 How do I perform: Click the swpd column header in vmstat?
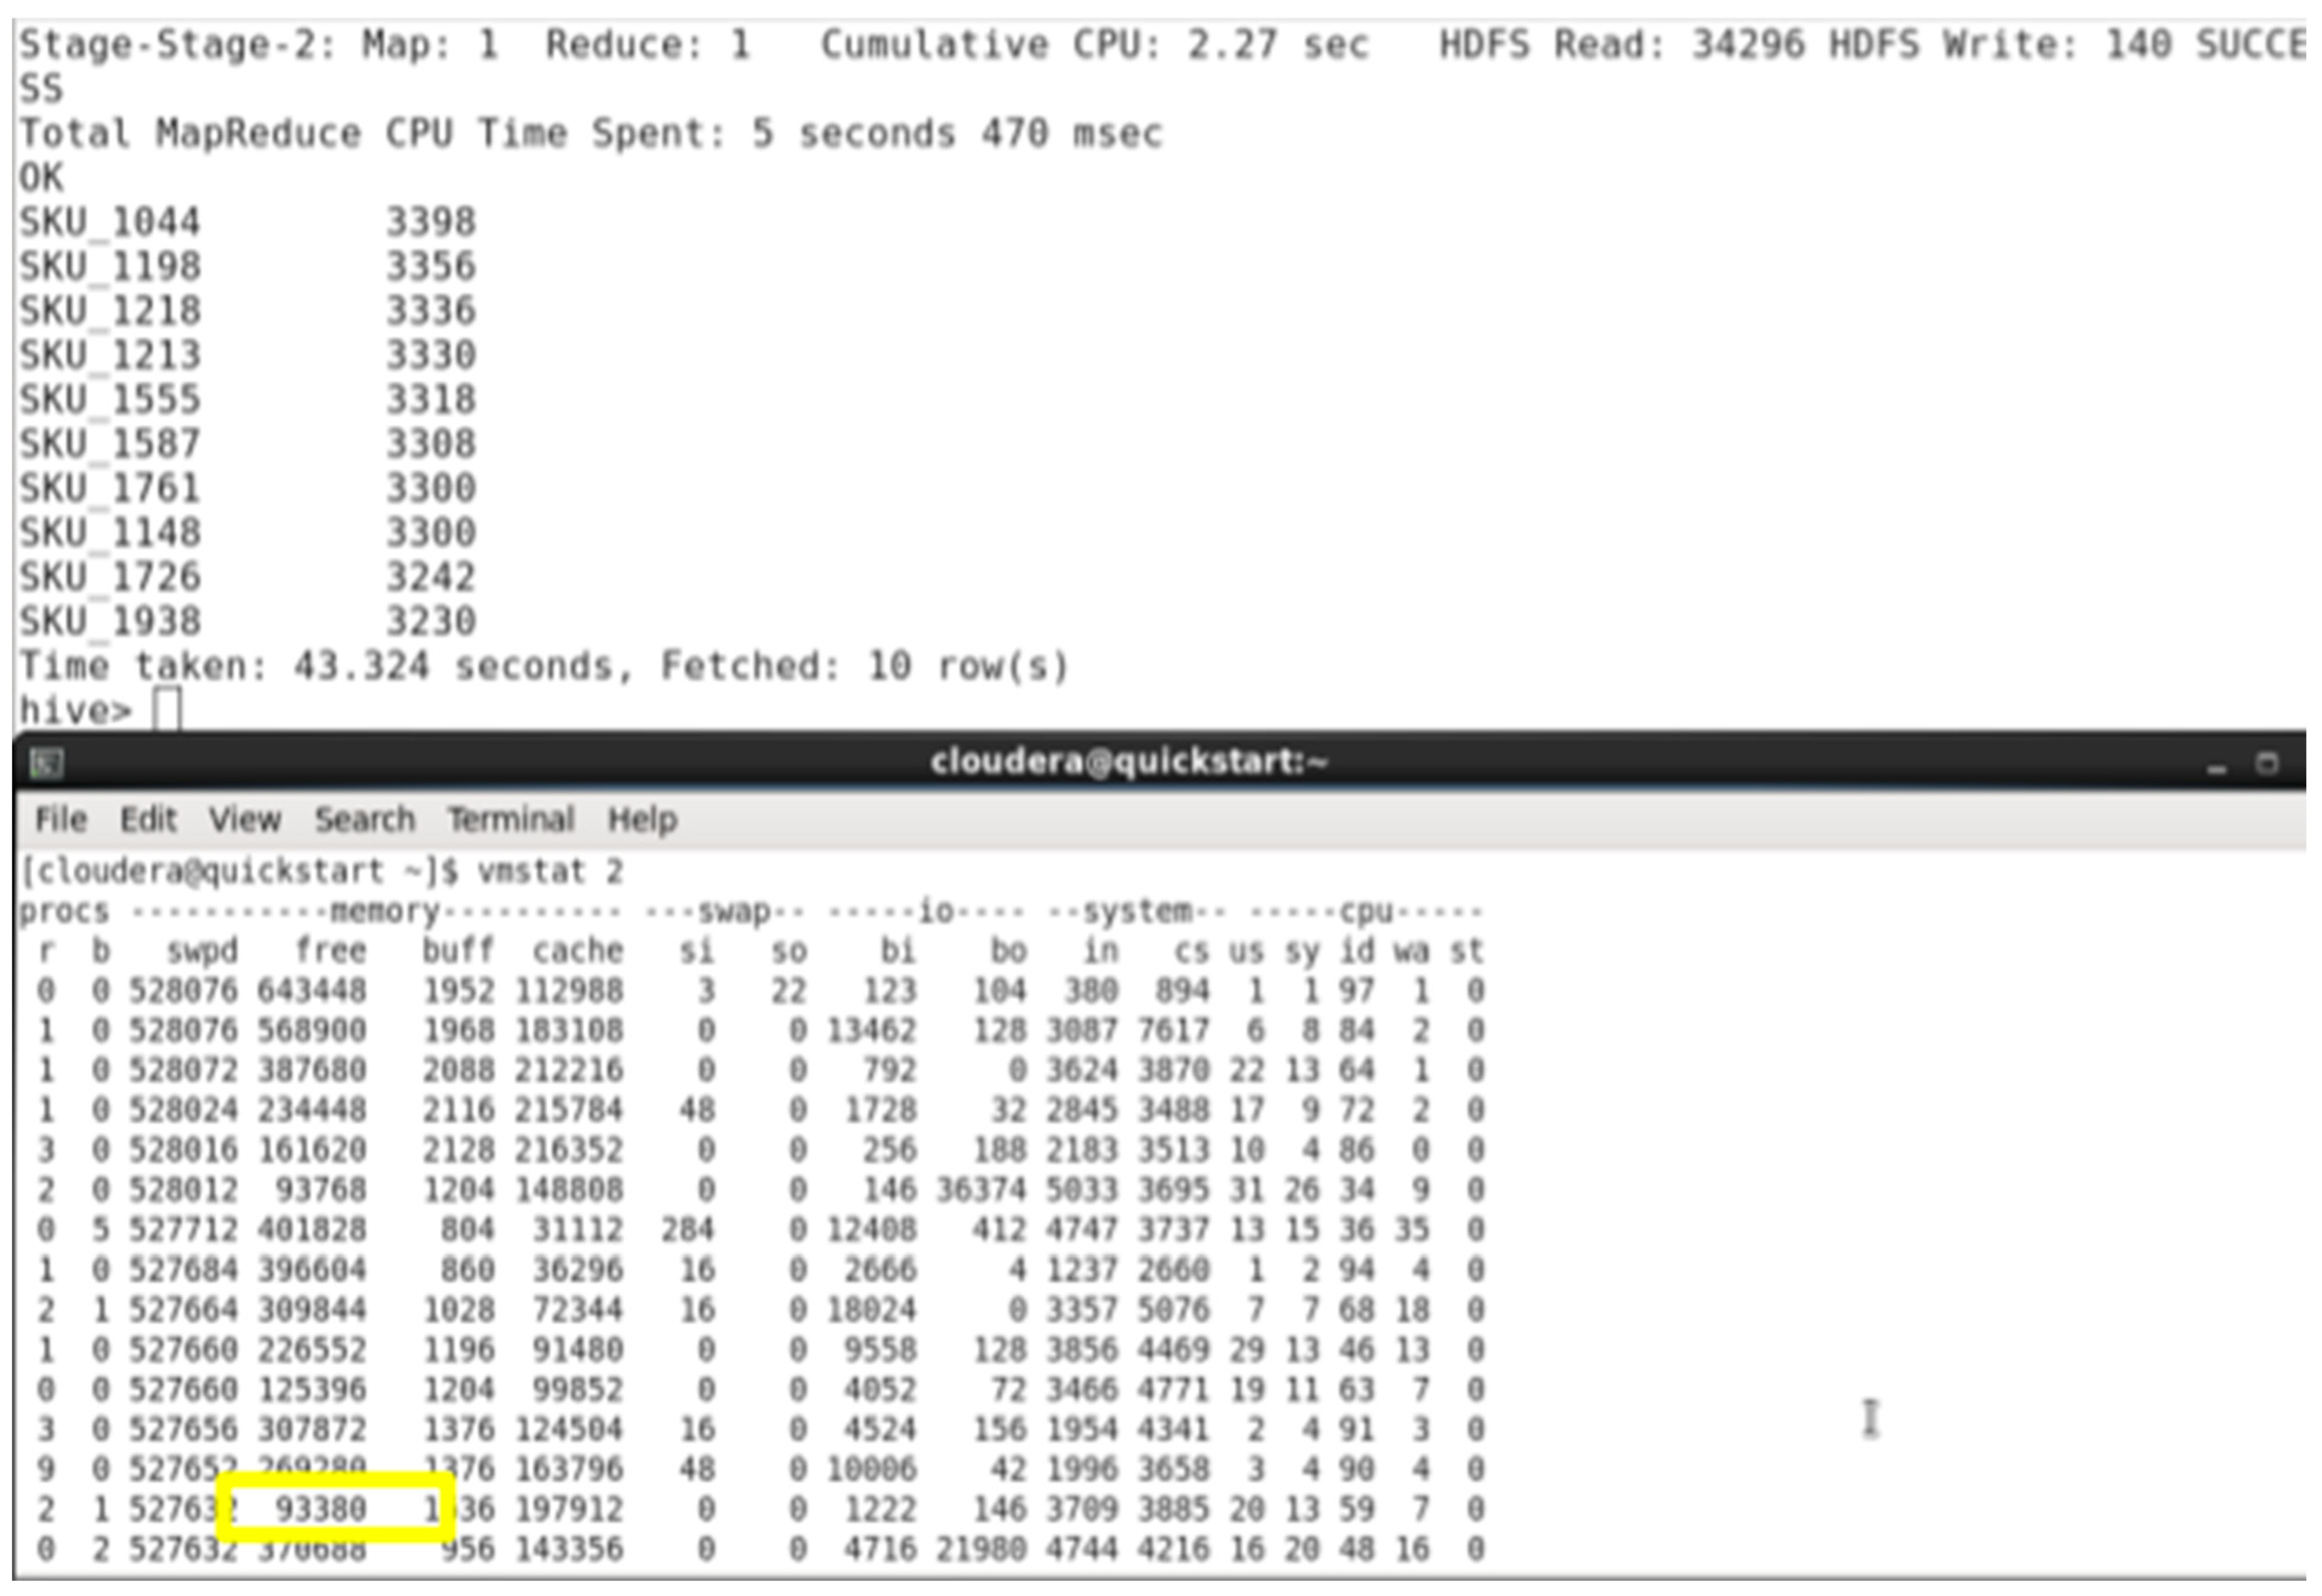tap(202, 950)
